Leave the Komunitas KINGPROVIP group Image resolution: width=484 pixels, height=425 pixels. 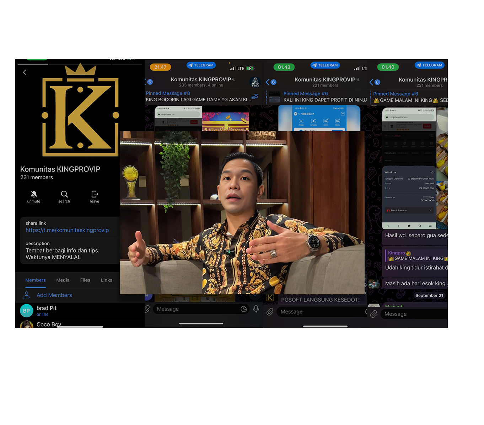pos(95,197)
